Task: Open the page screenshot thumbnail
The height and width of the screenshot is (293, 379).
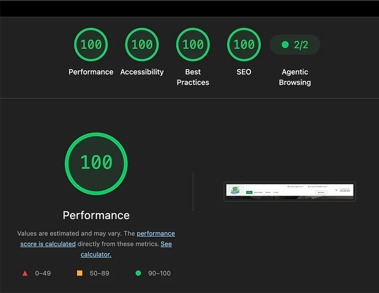Action: point(290,192)
